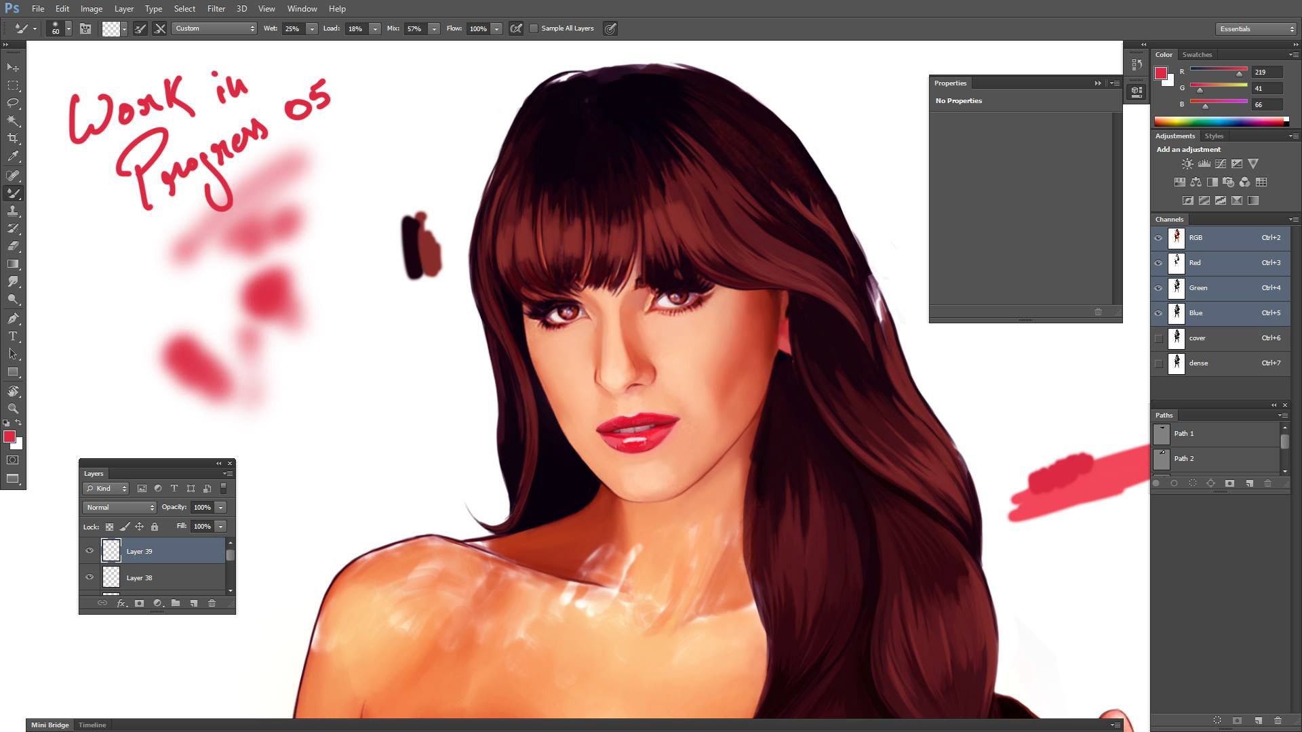Open the Image menu
This screenshot has height=732, width=1302.
point(91,9)
